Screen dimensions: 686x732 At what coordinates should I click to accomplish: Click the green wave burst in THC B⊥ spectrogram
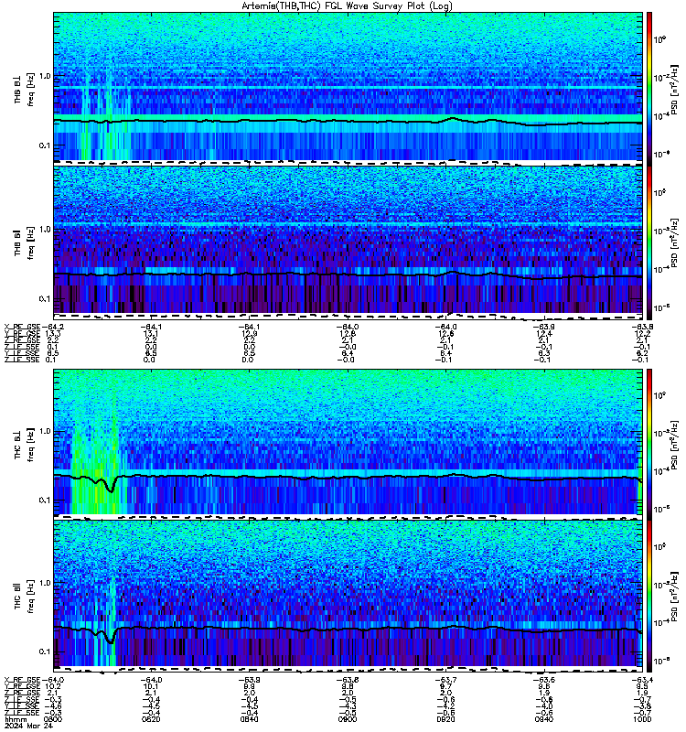97,471
